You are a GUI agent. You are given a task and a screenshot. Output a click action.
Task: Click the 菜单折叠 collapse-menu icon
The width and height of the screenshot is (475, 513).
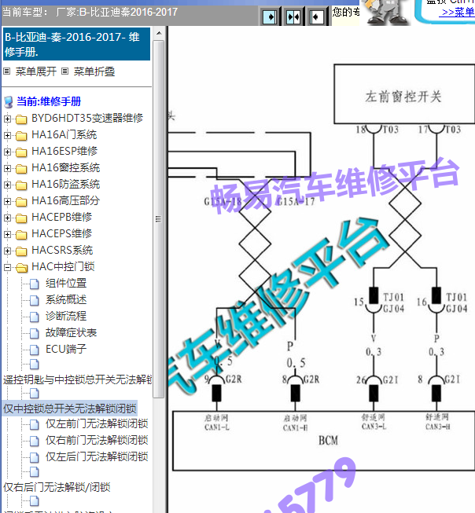pyautogui.click(x=64, y=71)
